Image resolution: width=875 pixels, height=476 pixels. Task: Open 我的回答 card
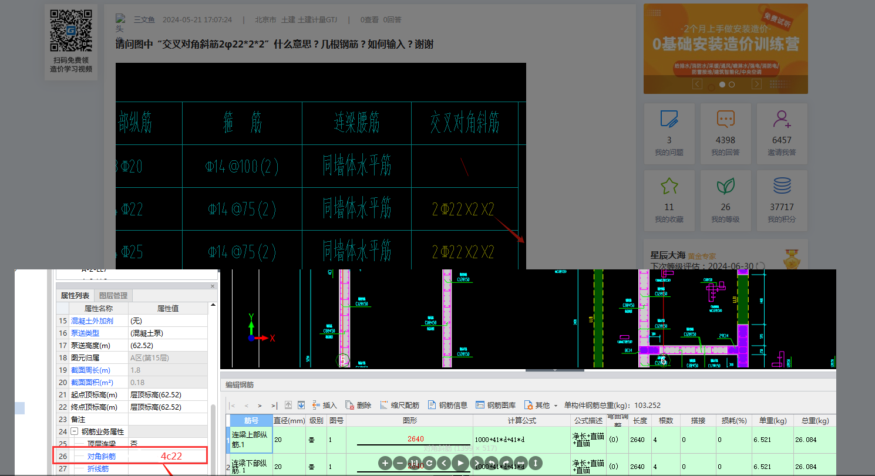(725, 133)
